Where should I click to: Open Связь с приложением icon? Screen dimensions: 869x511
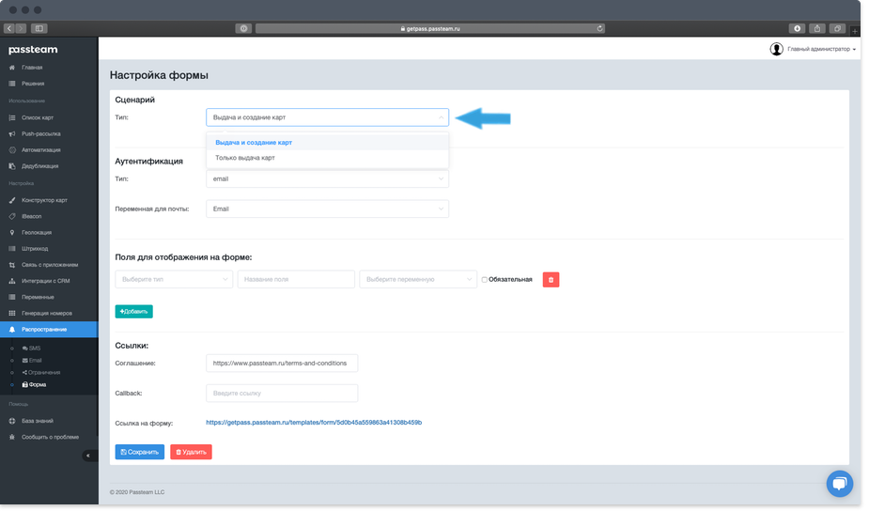point(12,266)
